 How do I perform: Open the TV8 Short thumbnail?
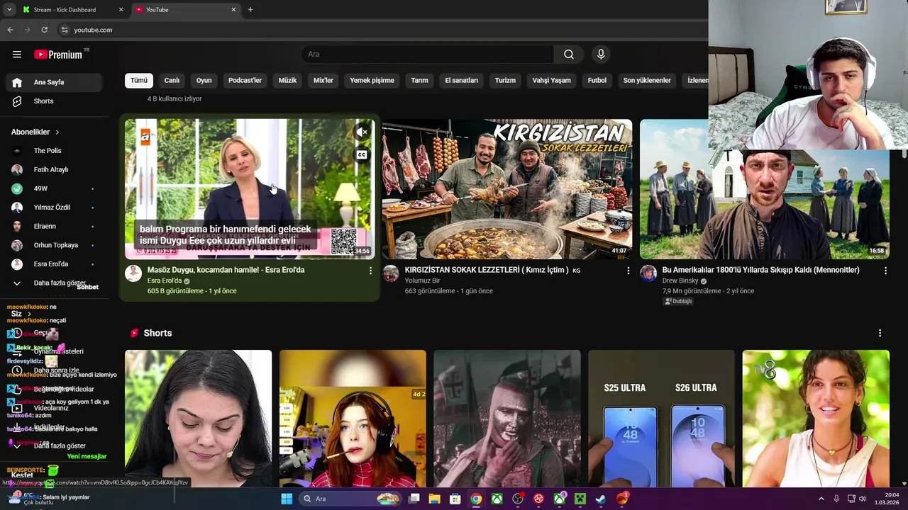click(x=816, y=419)
